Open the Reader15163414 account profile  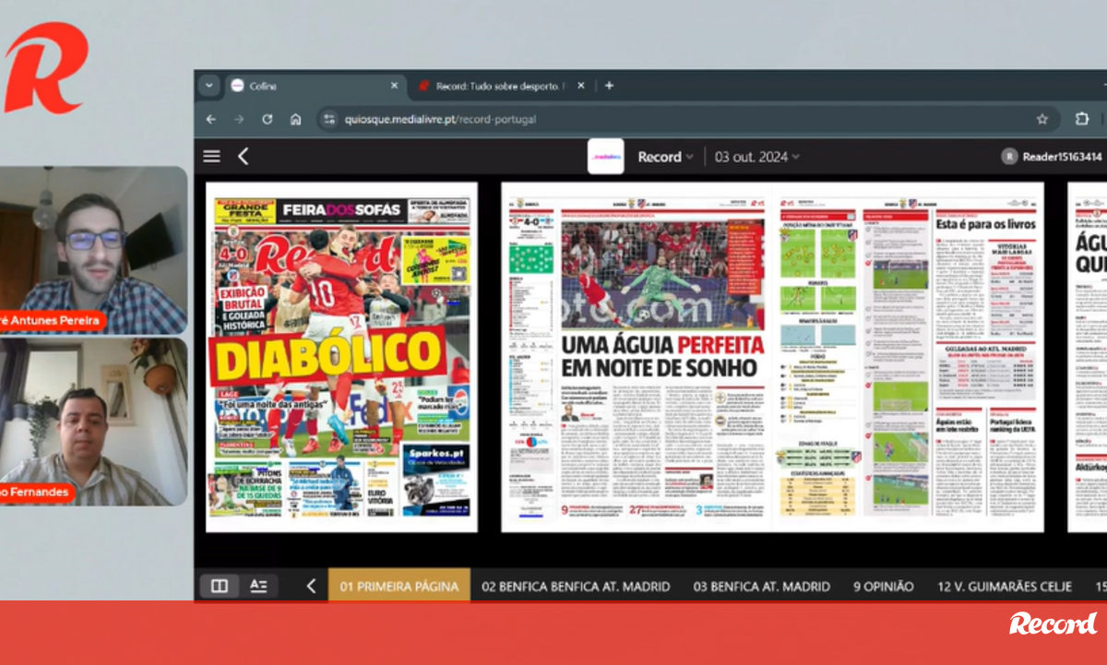[1052, 157]
